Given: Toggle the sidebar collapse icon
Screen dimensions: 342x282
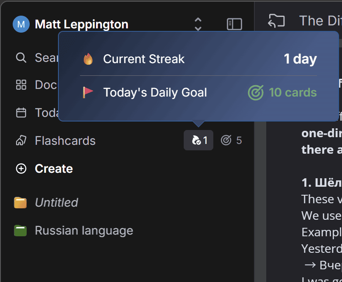Looking at the screenshot, I should pyautogui.click(x=234, y=24).
